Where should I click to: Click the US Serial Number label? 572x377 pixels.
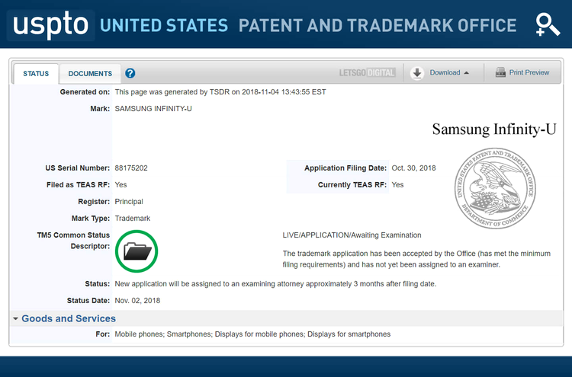click(x=77, y=168)
